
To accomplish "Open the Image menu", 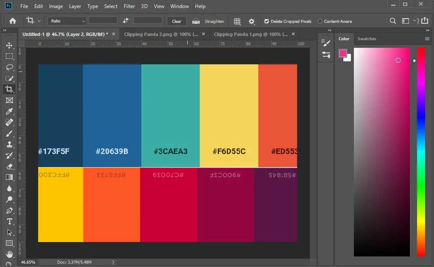I will pos(56,6).
